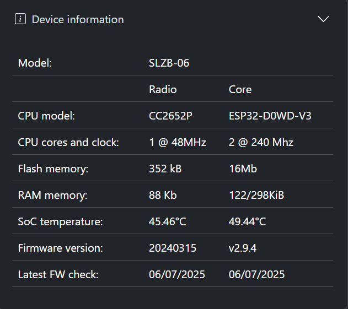
Task: Collapse the Device information panel chevron
Action: [323, 19]
